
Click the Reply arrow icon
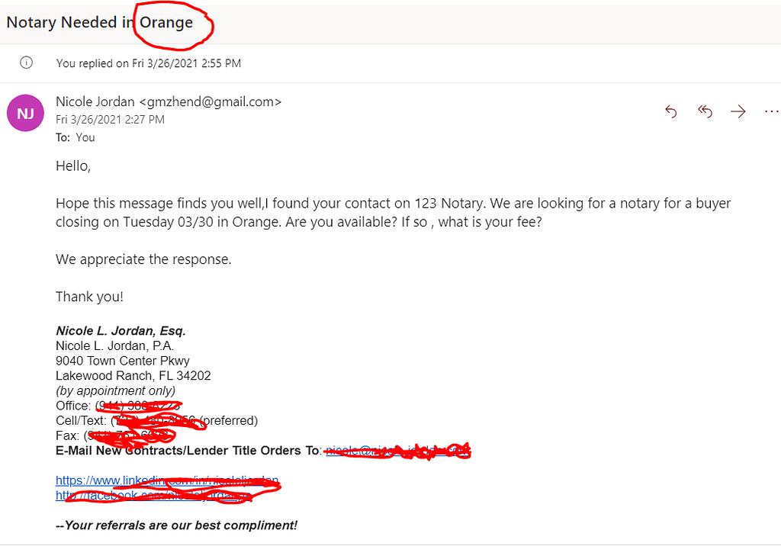point(671,112)
